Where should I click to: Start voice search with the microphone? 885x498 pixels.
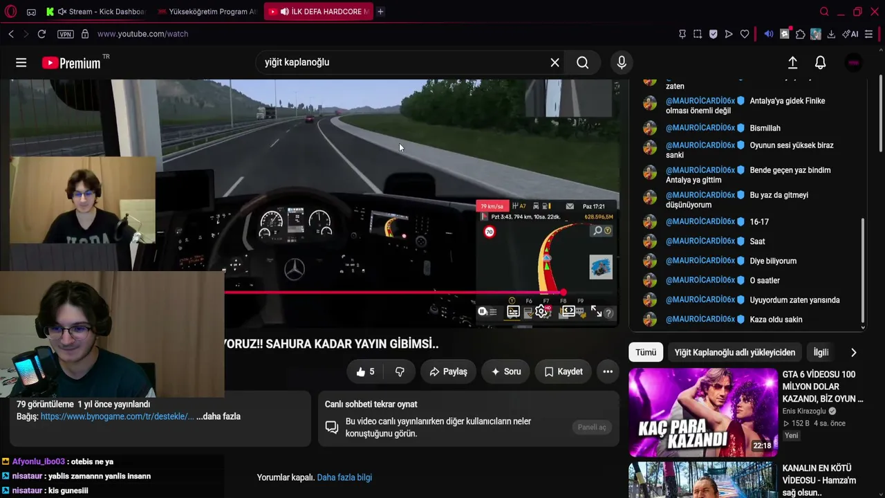click(622, 63)
